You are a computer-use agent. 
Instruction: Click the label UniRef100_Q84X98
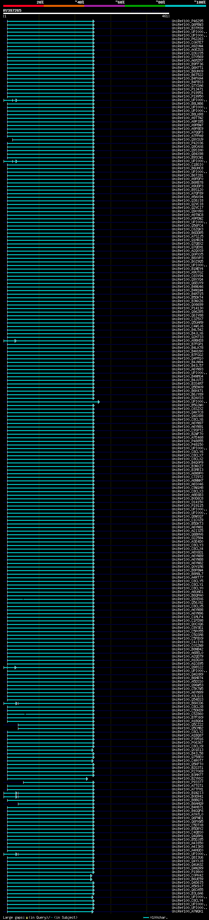[187, 154]
